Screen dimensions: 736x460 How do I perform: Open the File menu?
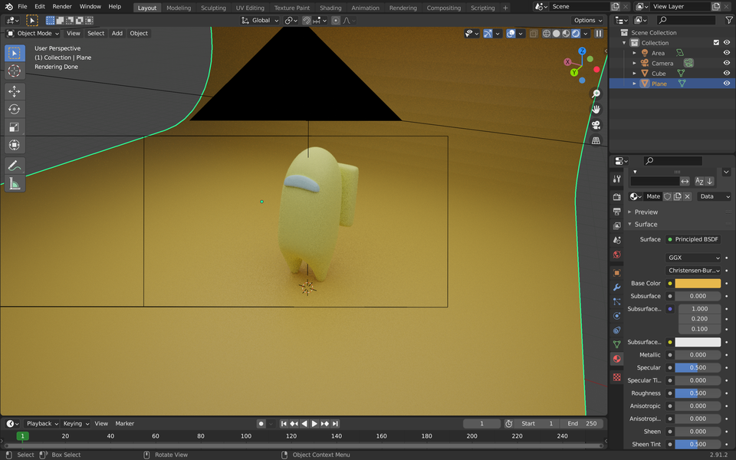coord(22,7)
